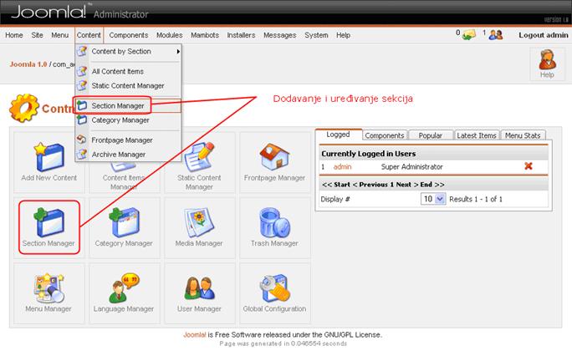Open the Site menu
The height and width of the screenshot is (356, 572).
click(x=37, y=35)
